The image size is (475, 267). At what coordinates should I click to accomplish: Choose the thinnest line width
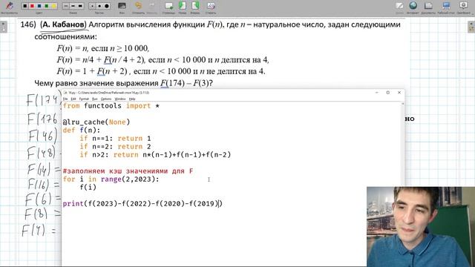[x=66, y=6]
